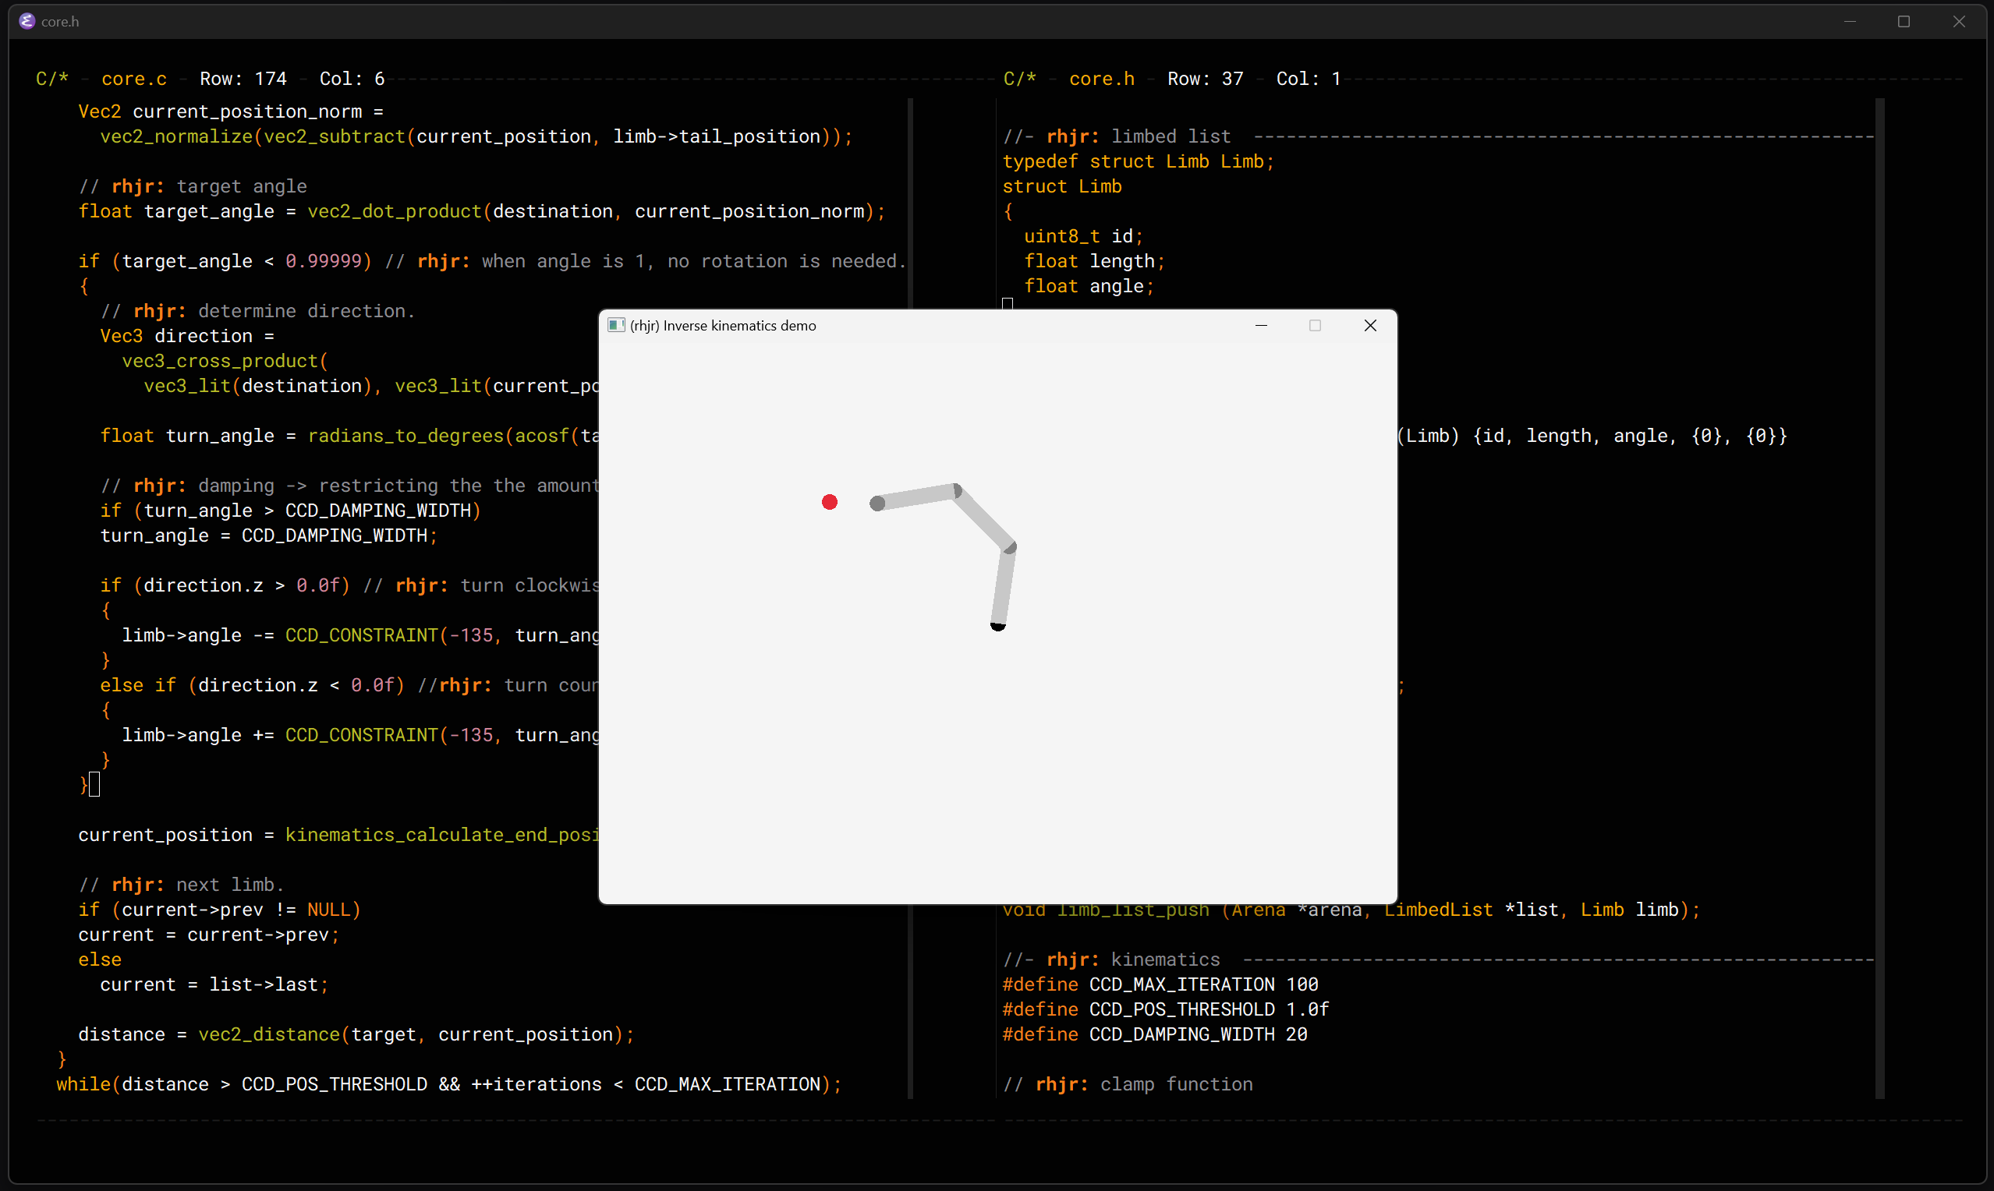Click the right pane C/* mode indicator
1994x1191 pixels.
pos(1019,79)
